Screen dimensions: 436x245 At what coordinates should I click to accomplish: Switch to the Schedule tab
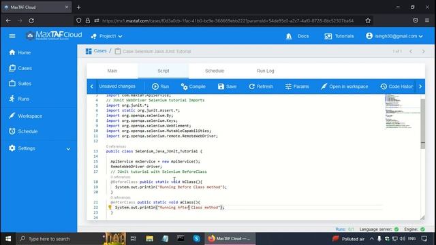tap(215, 71)
